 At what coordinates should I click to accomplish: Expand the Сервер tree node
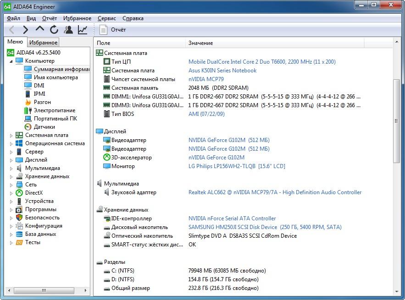11,152
